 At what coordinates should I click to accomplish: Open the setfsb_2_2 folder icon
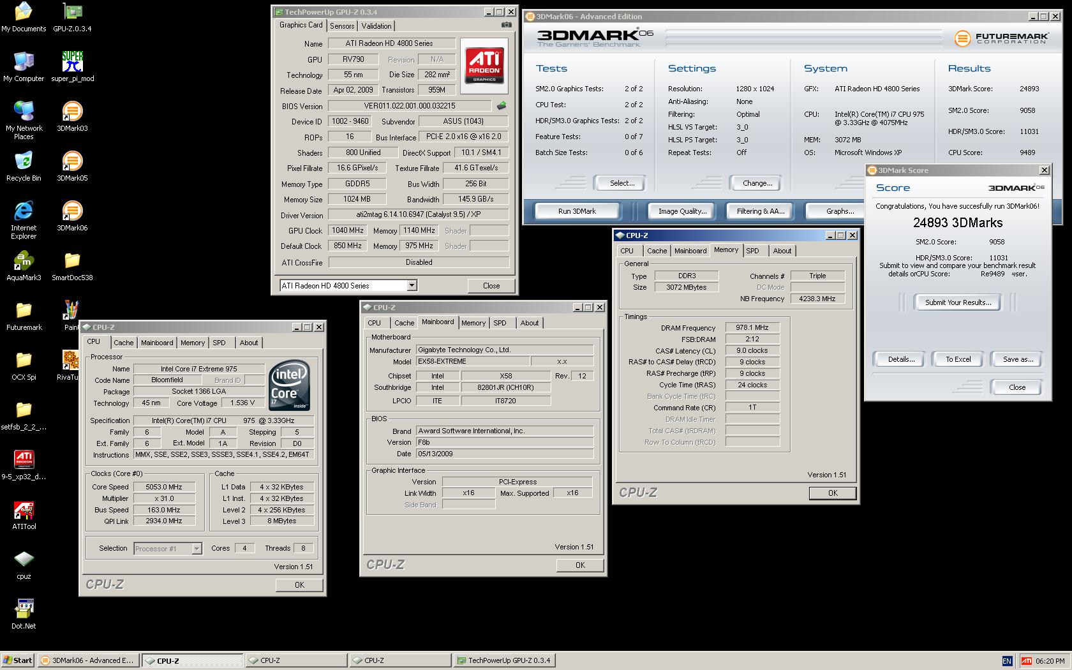point(24,415)
